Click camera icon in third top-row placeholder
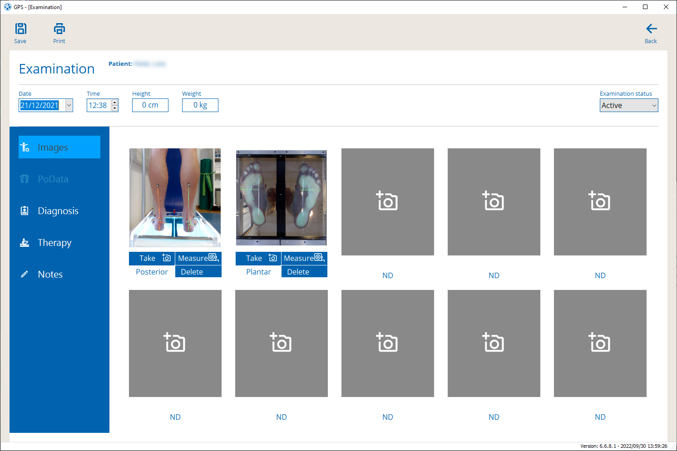The image size is (677, 451). [387, 201]
